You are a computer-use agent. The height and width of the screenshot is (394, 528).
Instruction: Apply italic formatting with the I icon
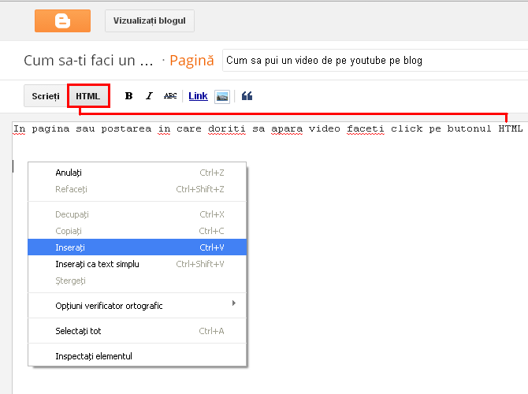(149, 96)
